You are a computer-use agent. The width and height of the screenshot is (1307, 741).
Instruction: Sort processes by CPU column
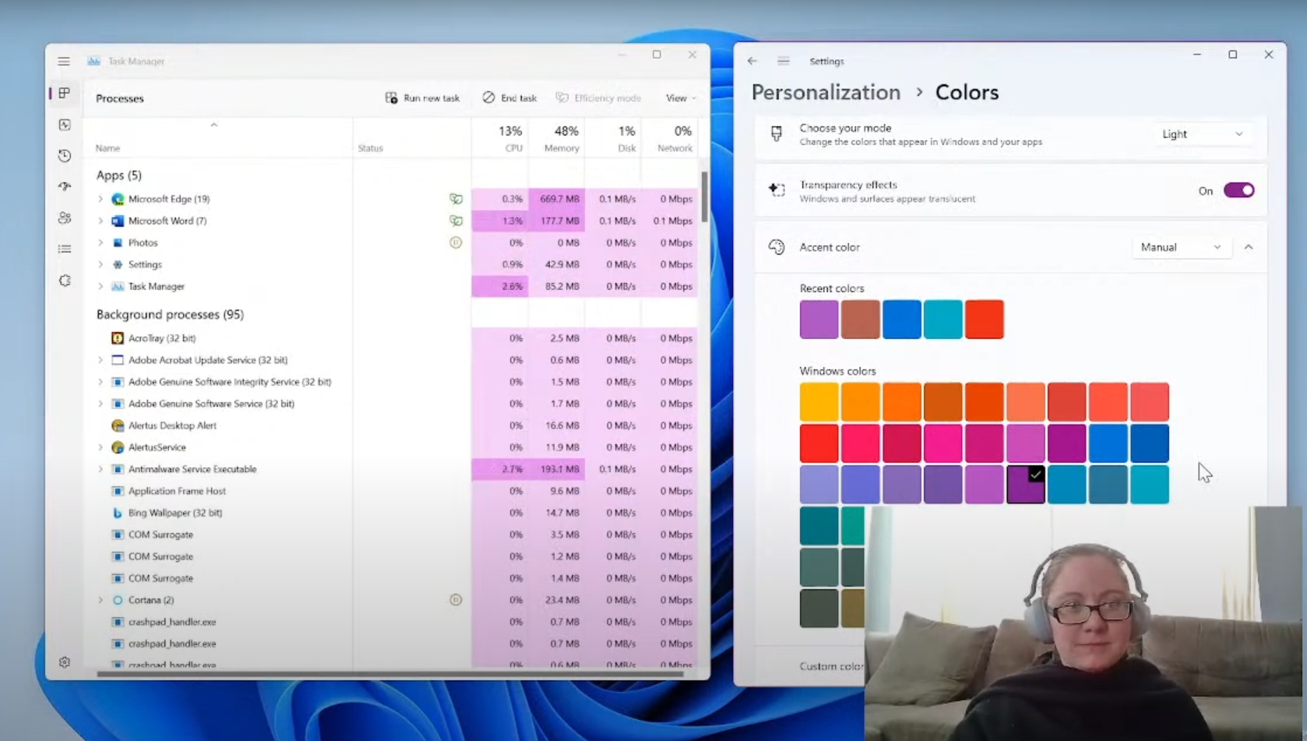[x=500, y=139]
